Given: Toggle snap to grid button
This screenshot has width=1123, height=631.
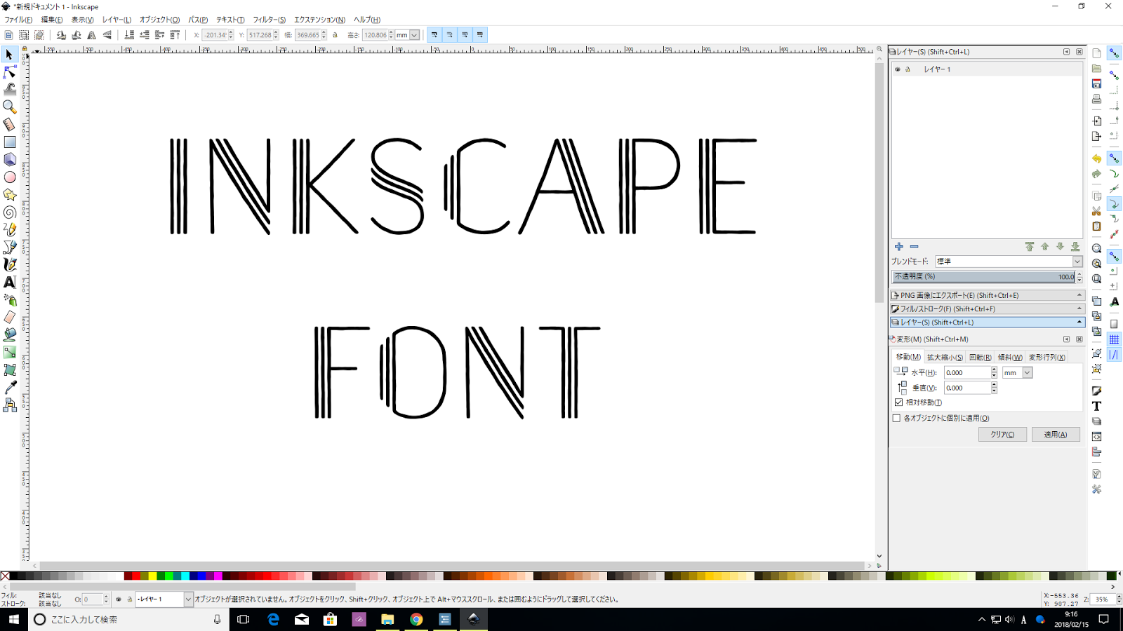Looking at the screenshot, I should click(x=1114, y=339).
